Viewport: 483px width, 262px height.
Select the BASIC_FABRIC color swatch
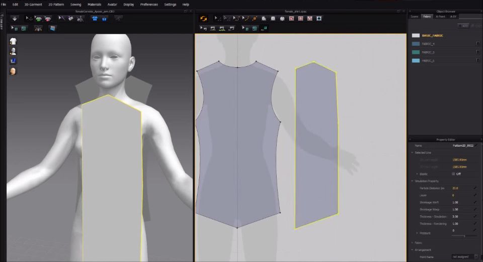[x=416, y=36]
